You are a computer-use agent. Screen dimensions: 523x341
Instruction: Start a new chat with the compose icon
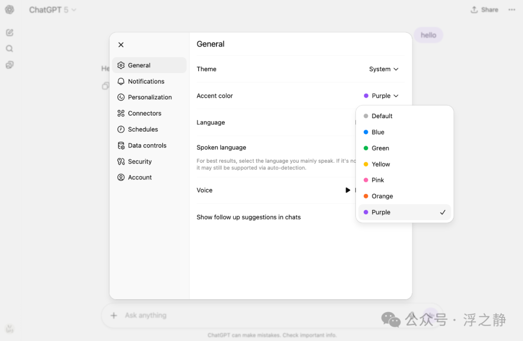click(10, 32)
